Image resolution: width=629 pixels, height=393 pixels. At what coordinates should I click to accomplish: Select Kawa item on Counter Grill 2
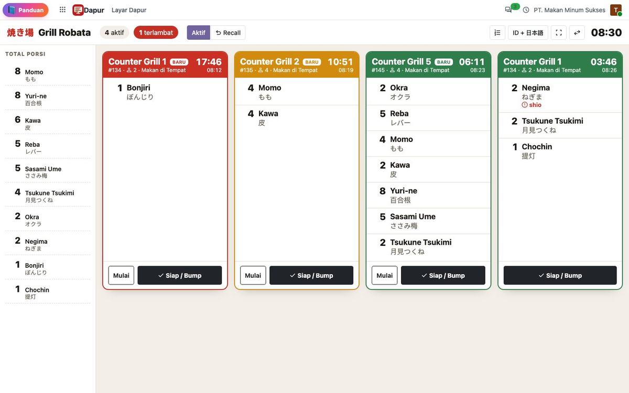297,118
